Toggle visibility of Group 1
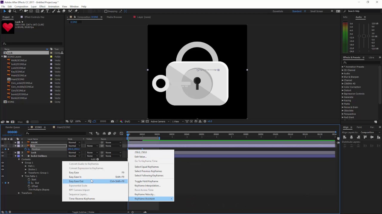This screenshot has width=382, height=214. coord(2,163)
